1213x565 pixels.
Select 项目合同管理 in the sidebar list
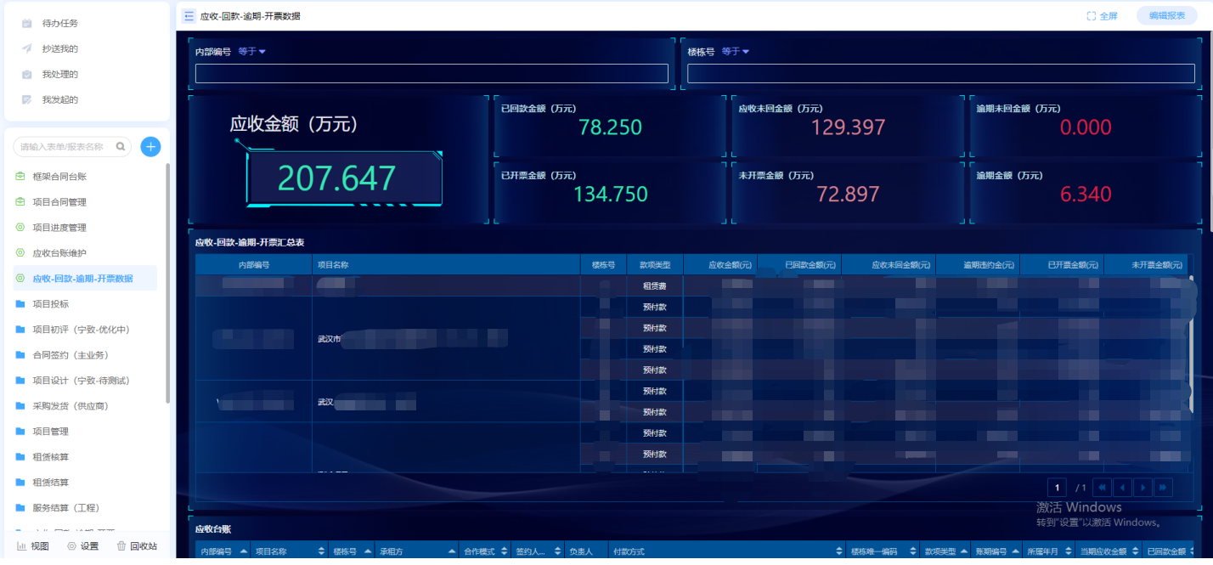59,202
